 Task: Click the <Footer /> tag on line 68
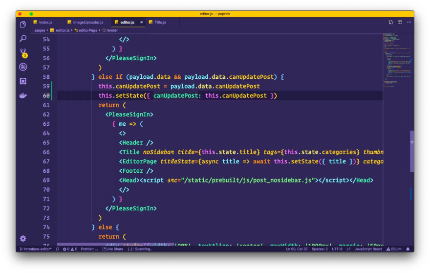pos(136,171)
